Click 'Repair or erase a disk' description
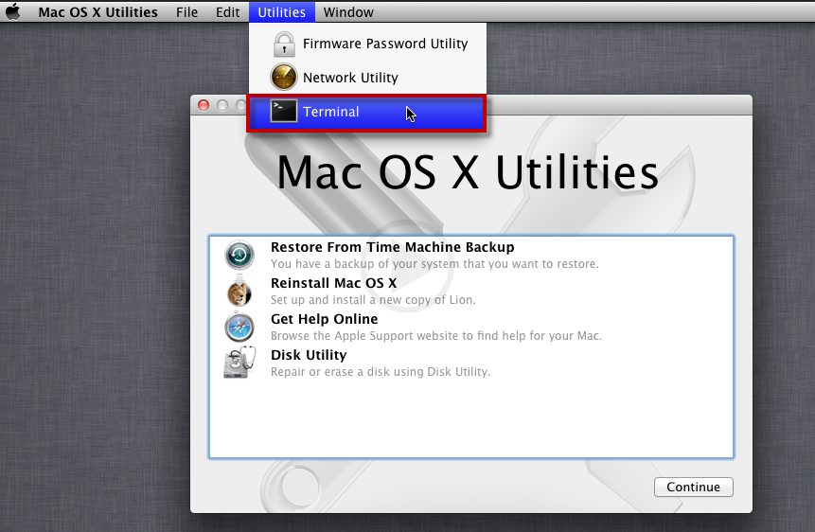The width and height of the screenshot is (815, 532). 381,371
